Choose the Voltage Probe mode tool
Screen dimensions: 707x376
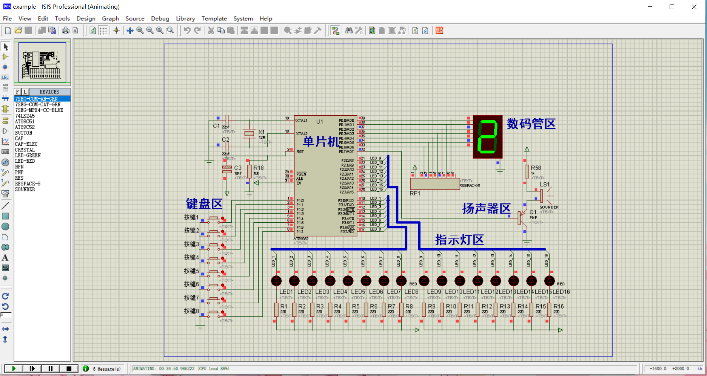5,173
